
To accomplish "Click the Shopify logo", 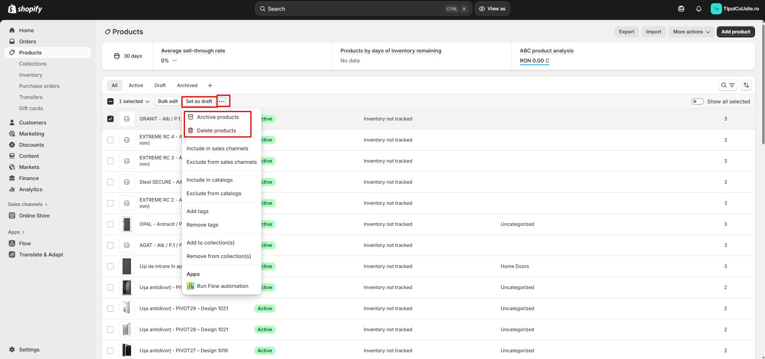I will 25,9.
